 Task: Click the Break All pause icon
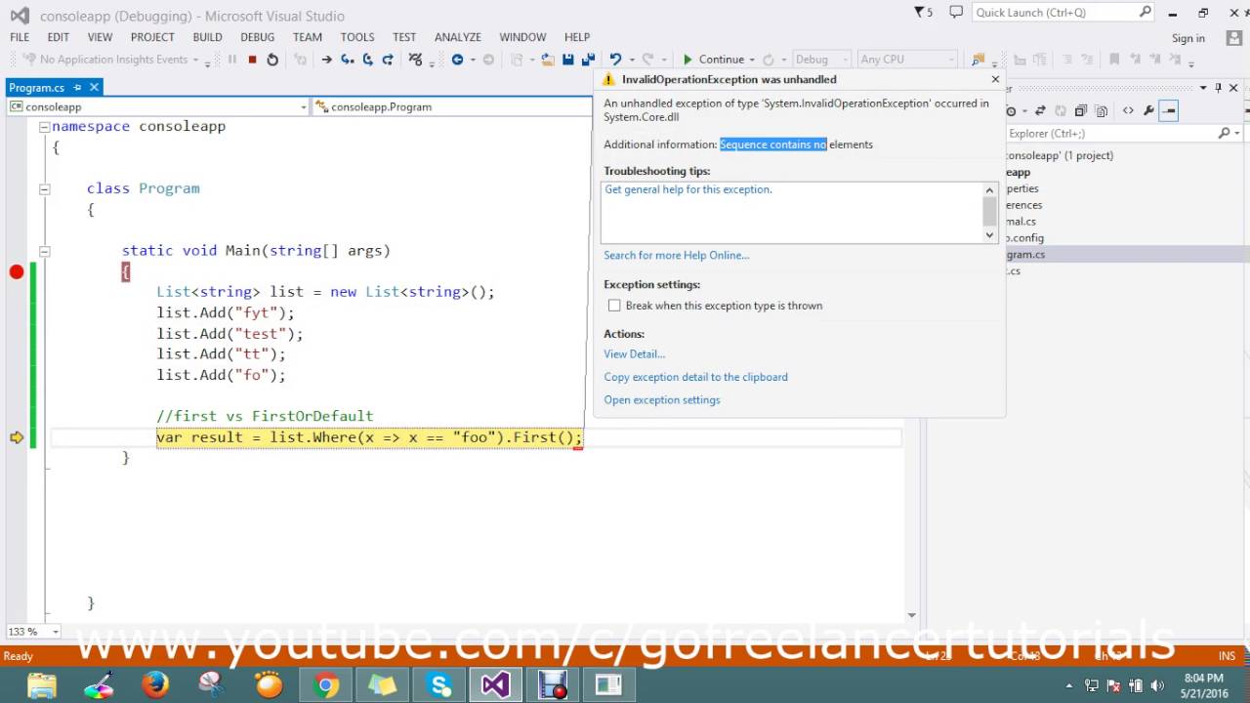pyautogui.click(x=232, y=60)
